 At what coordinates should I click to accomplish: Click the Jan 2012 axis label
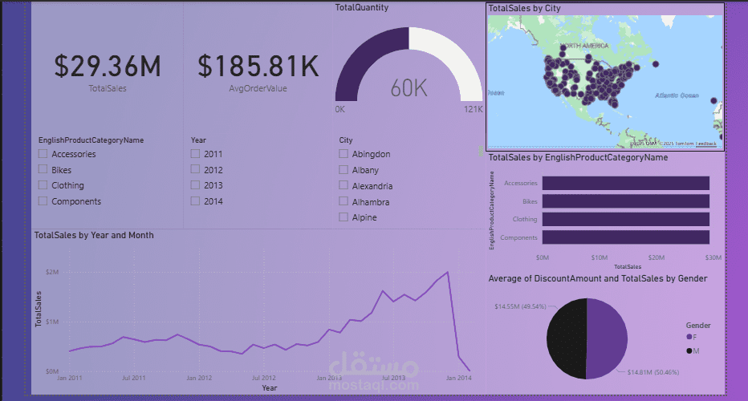tap(199, 378)
